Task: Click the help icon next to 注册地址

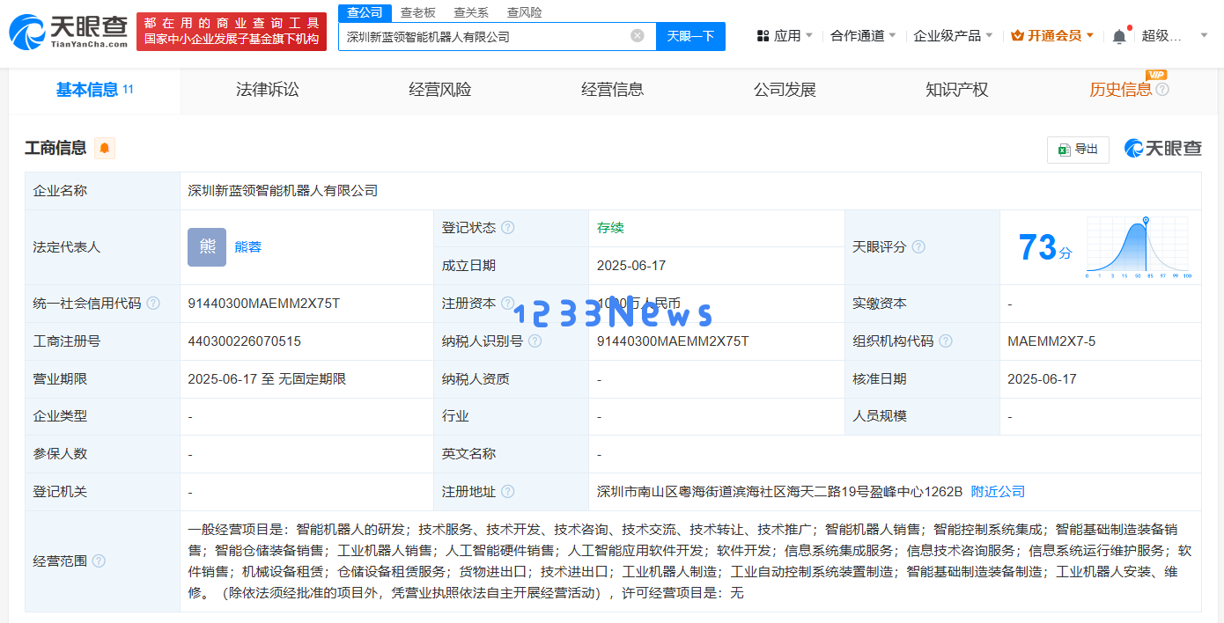Action: pyautogui.click(x=508, y=492)
